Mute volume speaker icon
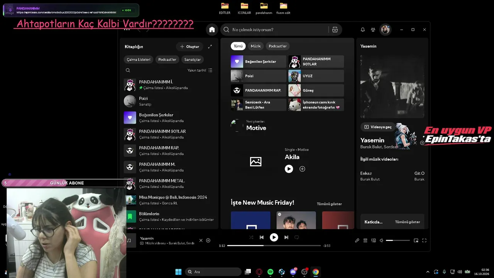494x278 pixels. click(381, 241)
